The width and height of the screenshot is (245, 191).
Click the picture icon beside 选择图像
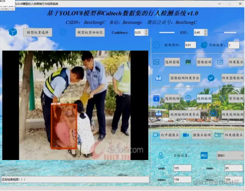[157, 62]
